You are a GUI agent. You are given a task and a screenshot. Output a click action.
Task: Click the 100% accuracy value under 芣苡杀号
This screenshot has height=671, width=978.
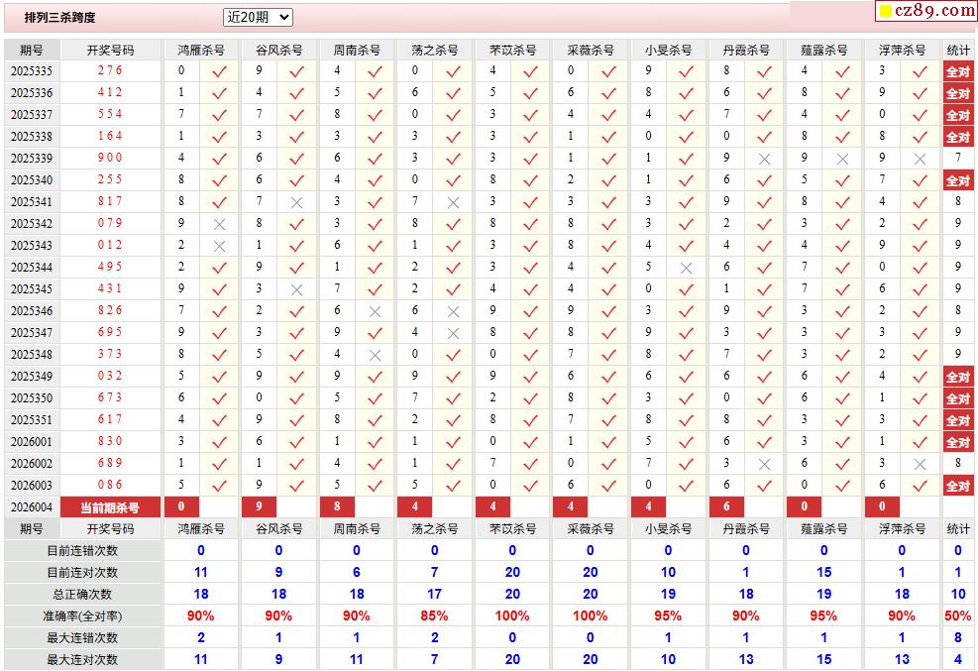click(512, 615)
